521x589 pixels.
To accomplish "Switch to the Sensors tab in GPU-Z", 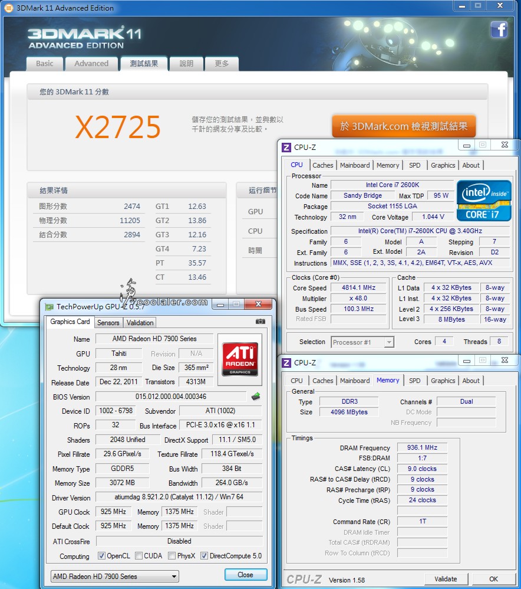I will pyautogui.click(x=108, y=323).
